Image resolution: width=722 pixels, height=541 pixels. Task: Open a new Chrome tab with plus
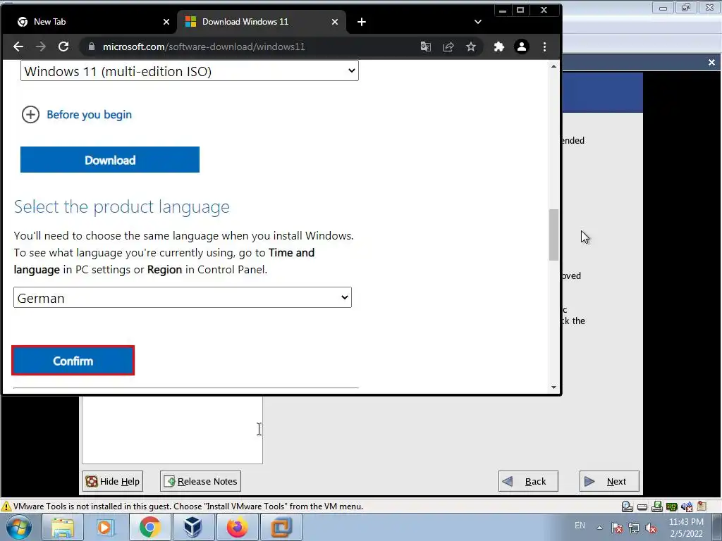(362, 22)
